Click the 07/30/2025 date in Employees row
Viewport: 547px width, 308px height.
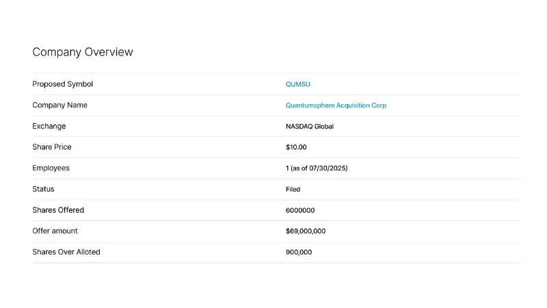click(x=328, y=168)
